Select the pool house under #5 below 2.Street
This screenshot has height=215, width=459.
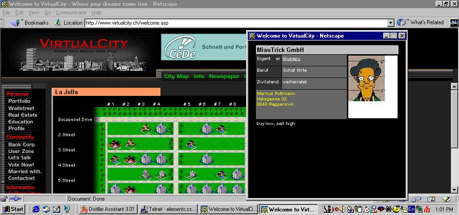(191, 144)
